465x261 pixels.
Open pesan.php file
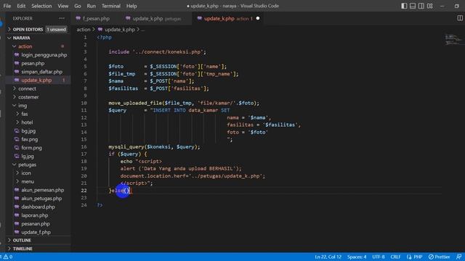click(33, 63)
